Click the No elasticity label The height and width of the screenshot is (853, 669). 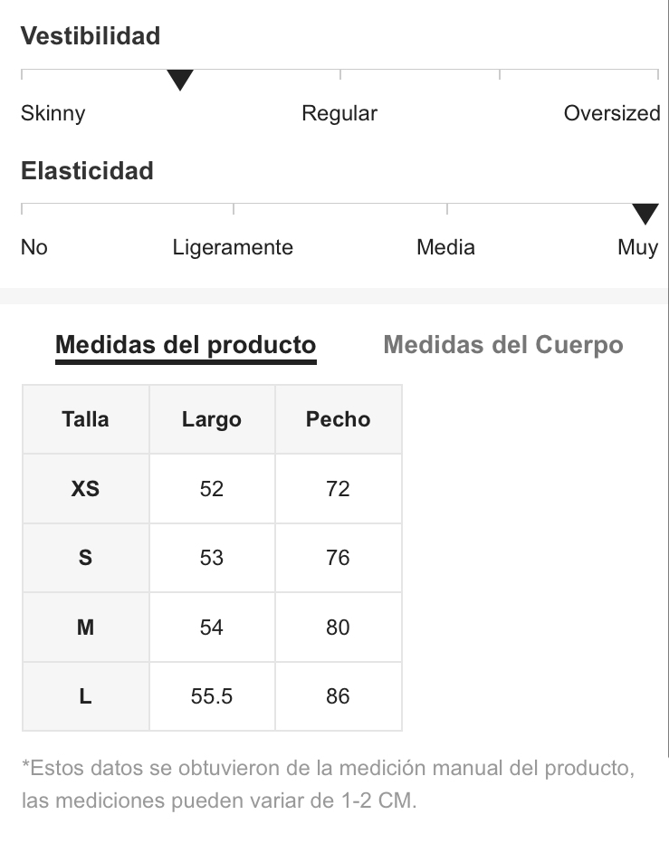click(x=34, y=247)
